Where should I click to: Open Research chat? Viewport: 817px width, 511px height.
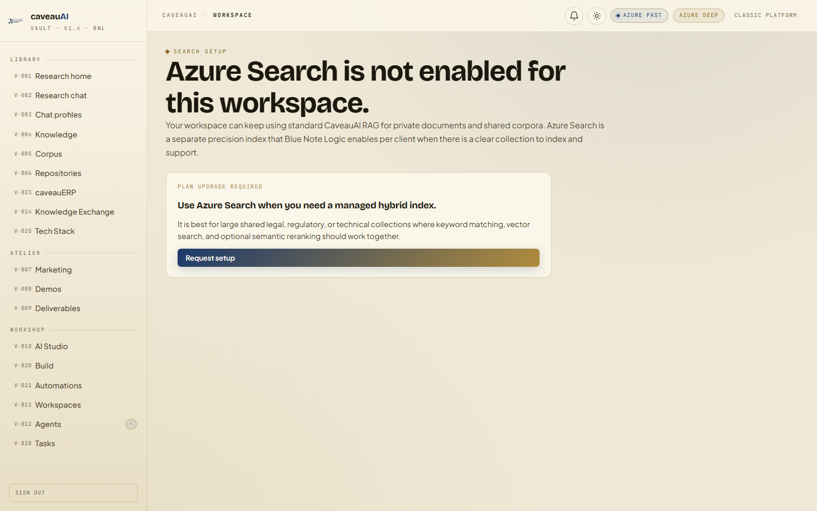pos(74,95)
